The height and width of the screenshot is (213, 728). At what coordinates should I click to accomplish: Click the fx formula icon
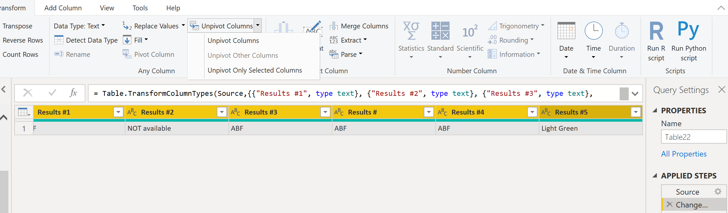point(73,93)
